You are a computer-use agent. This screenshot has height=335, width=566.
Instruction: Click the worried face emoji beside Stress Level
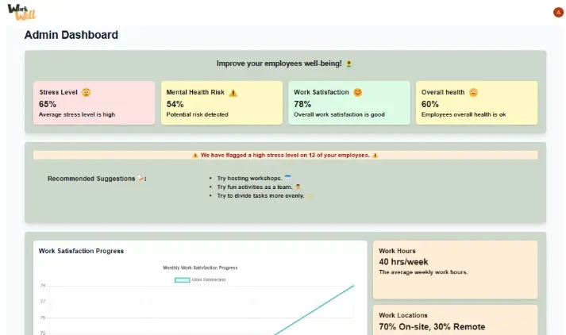coord(87,92)
